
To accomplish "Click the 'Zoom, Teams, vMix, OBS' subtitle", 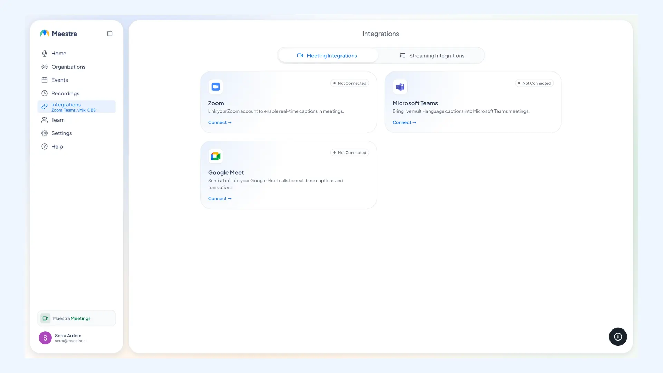I will [74, 110].
